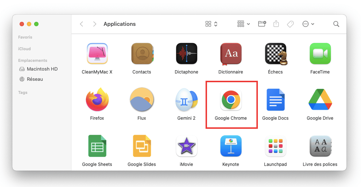
Task: Select Macintosh HD in the sidebar
Action: [x=38, y=69]
